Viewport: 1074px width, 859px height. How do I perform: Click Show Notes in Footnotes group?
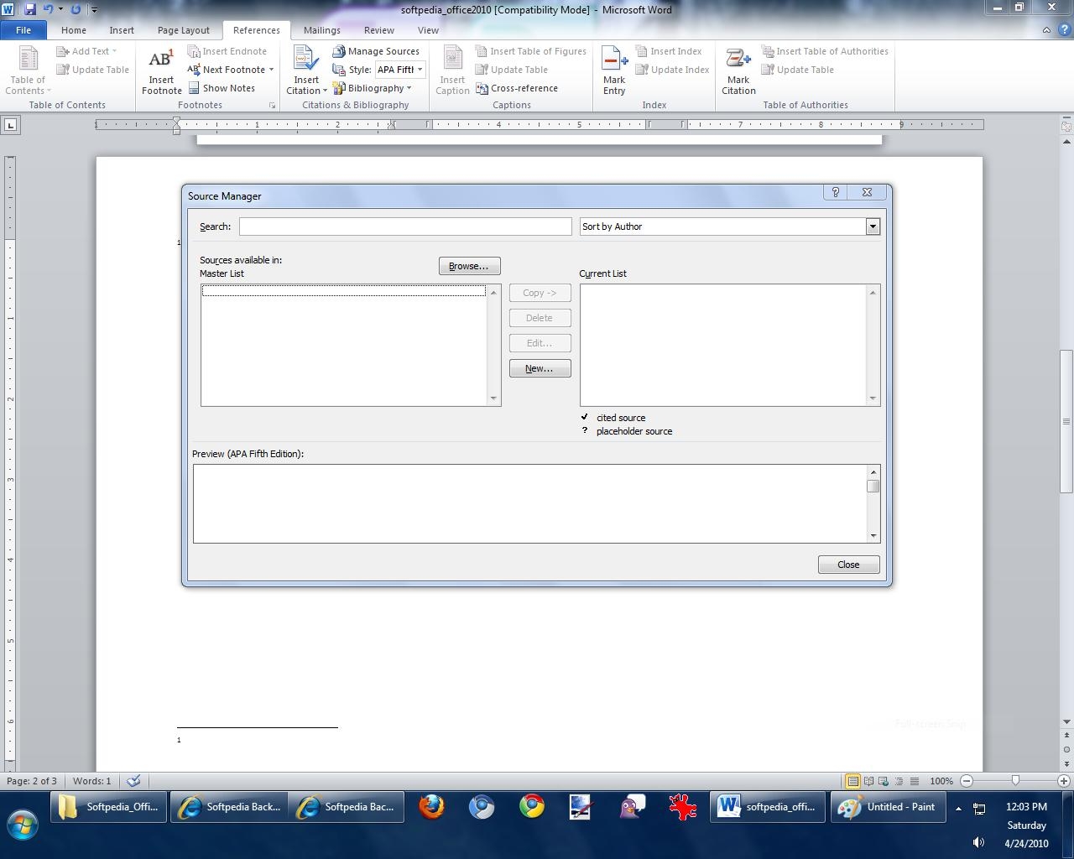[x=222, y=88]
